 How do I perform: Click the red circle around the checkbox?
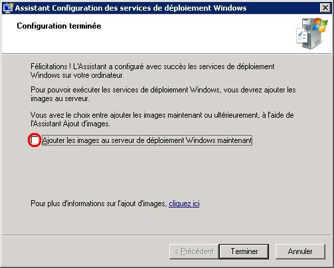tap(35, 140)
